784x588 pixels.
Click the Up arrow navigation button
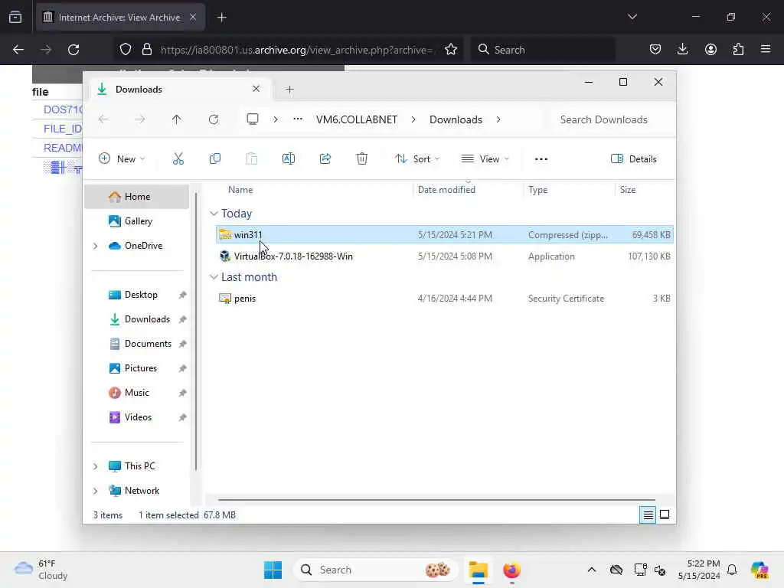pos(177,119)
